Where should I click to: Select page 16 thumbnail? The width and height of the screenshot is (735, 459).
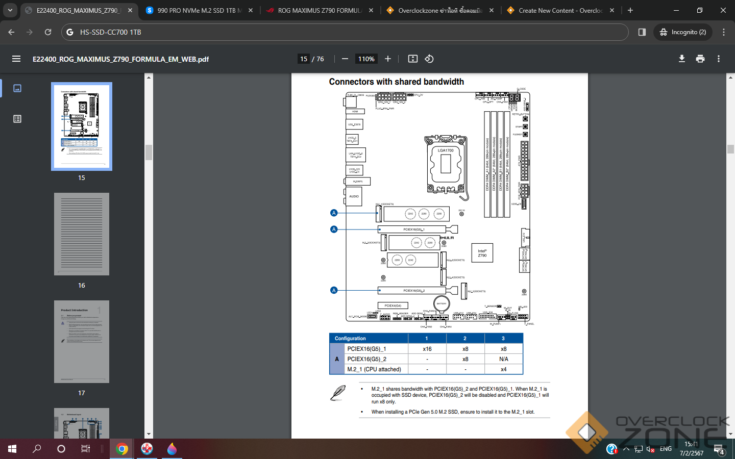[82, 234]
